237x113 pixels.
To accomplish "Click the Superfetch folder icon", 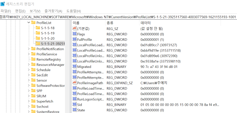I will (x=33, y=101).
